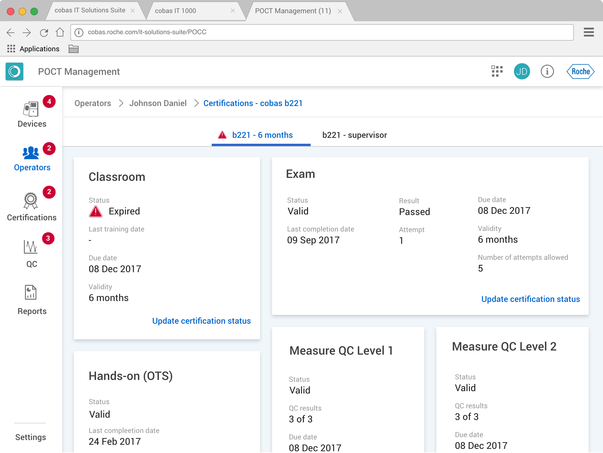Open the information circle icon
The width and height of the screenshot is (603, 453).
coord(547,72)
